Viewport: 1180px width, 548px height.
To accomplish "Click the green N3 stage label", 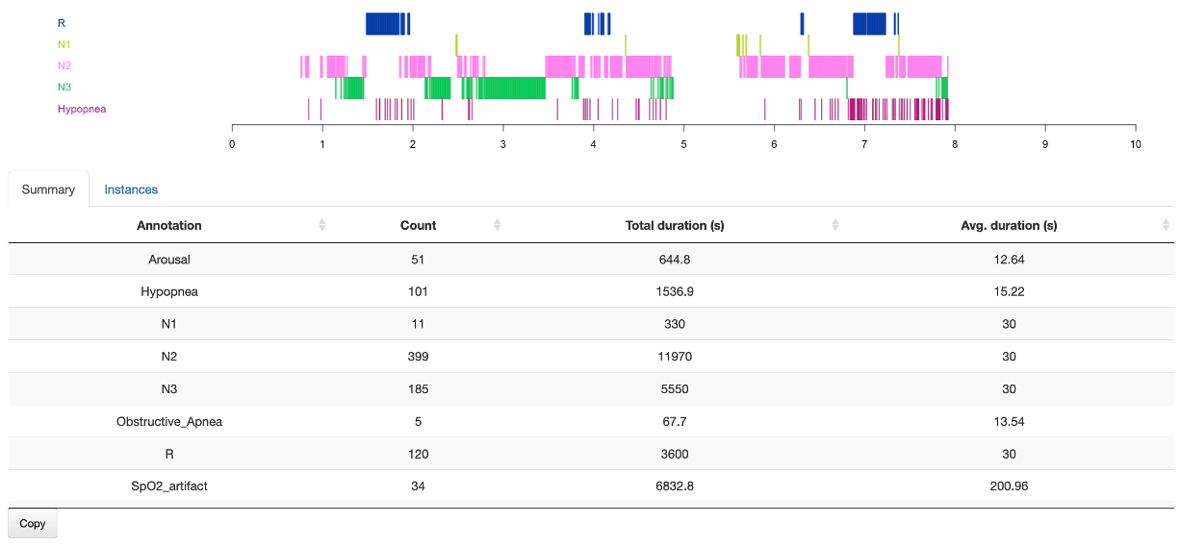I will (64, 87).
